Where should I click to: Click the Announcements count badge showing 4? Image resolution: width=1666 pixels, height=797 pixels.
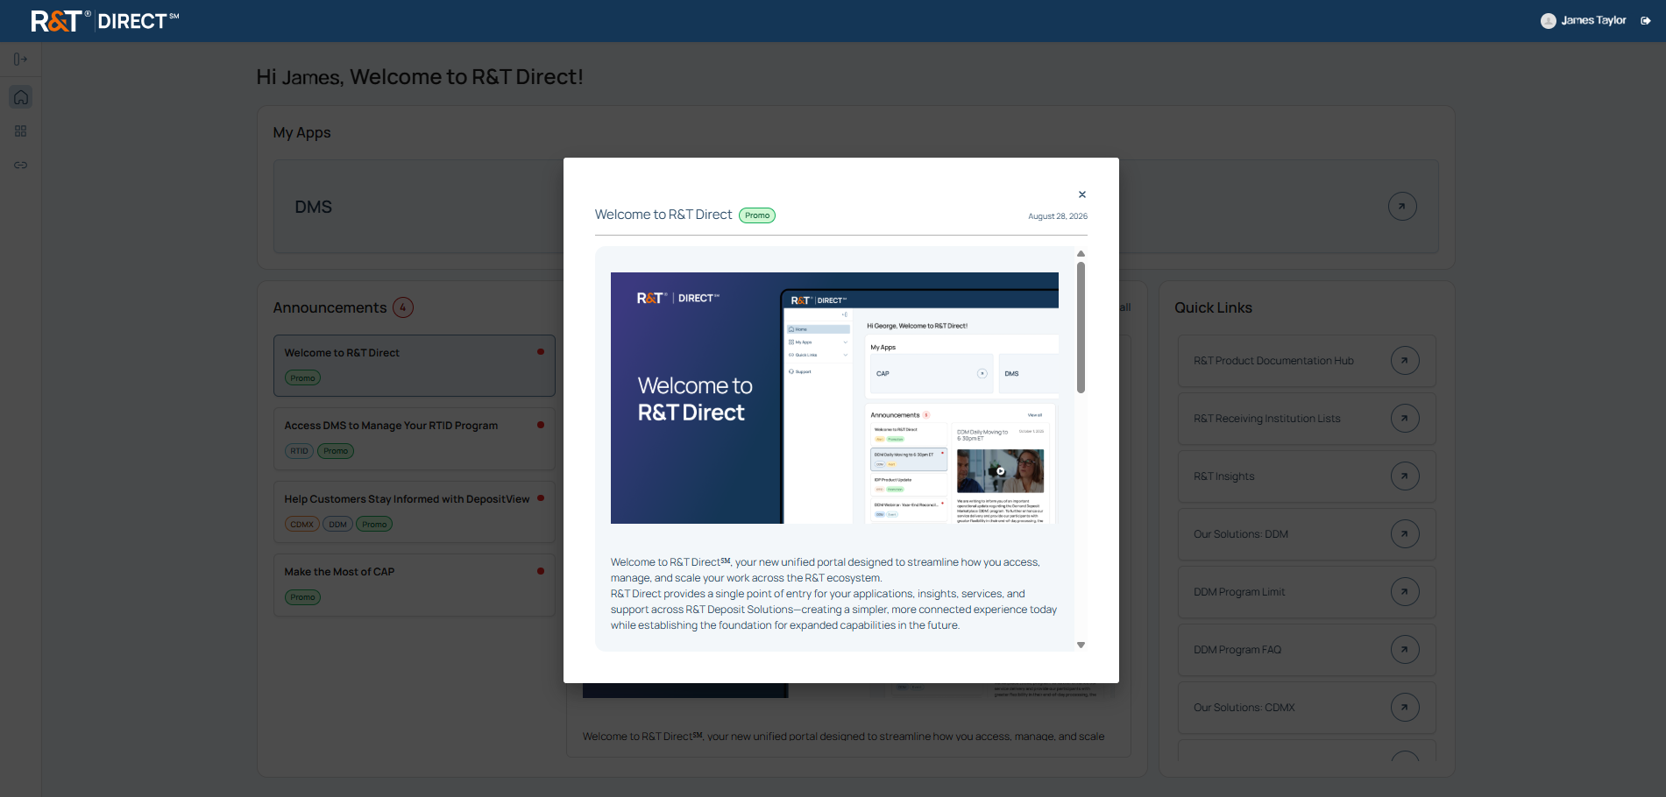pyautogui.click(x=403, y=307)
